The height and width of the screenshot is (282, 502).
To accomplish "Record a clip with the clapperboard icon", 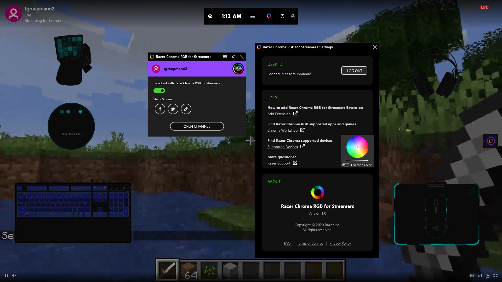I will click(488, 275).
